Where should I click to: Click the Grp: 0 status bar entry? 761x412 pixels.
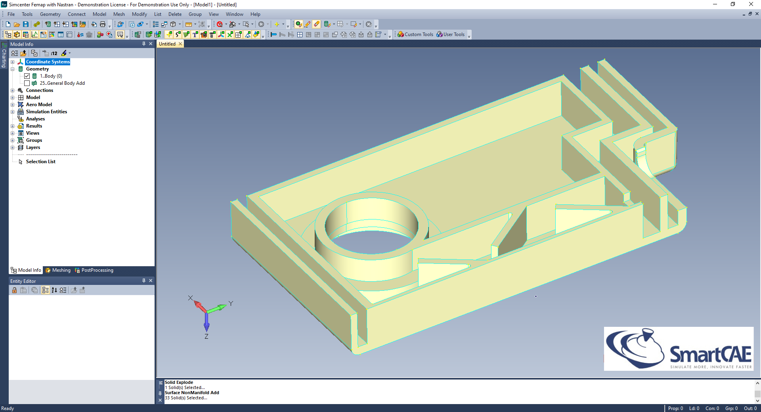731,408
